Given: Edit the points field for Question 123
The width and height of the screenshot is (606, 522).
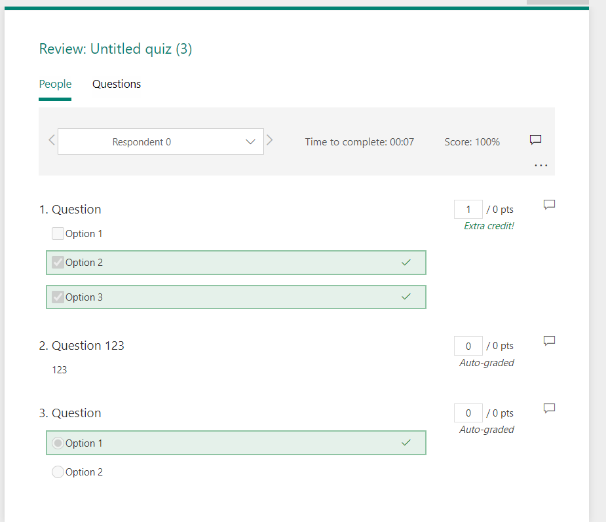Looking at the screenshot, I should pyautogui.click(x=468, y=345).
